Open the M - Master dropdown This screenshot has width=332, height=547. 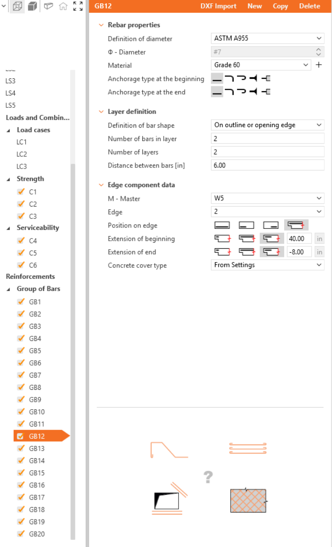tap(267, 198)
